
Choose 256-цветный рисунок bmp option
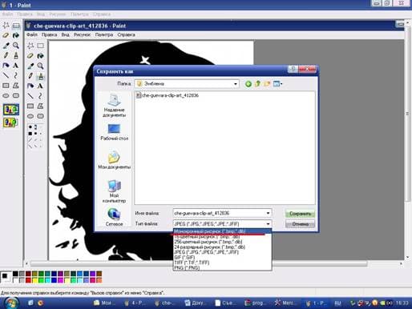(x=222, y=242)
